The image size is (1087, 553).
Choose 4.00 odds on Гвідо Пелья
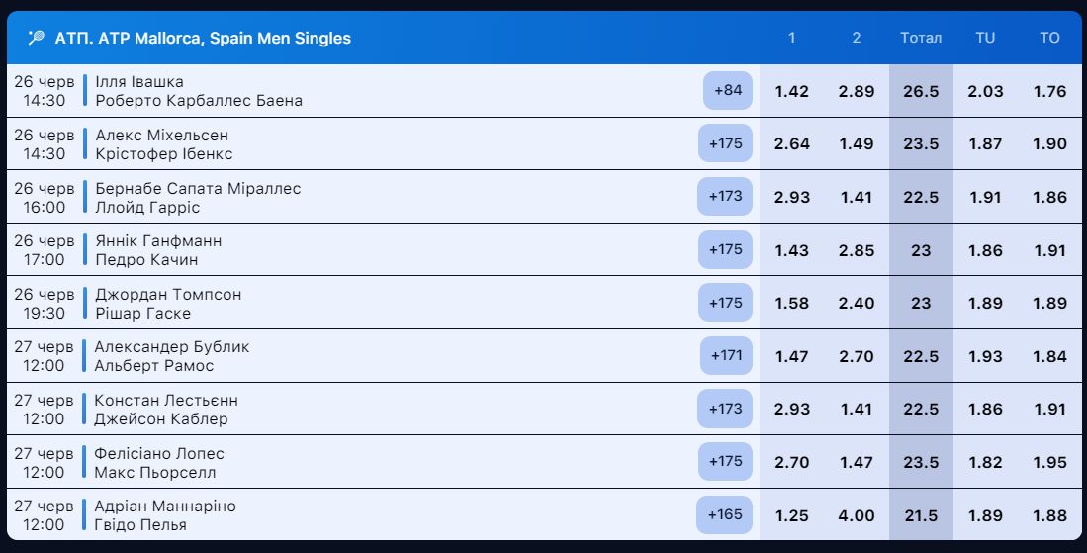pyautogui.click(x=856, y=515)
